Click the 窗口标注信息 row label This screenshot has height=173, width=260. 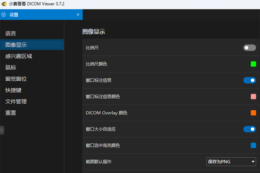98,80
